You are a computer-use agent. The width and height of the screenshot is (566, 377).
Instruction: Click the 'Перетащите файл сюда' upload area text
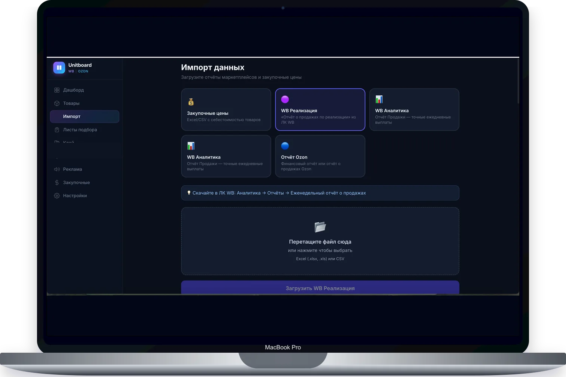coord(320,242)
